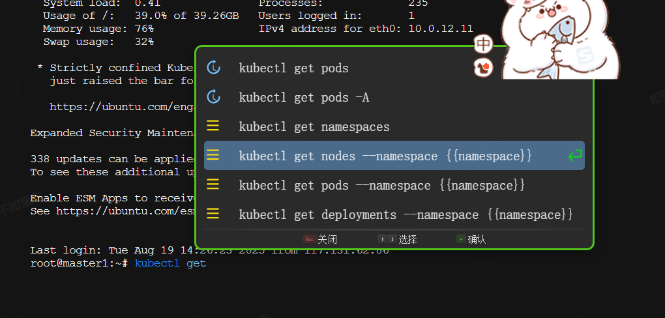Viewport: 665px width, 318px height.
Task: Click history icon next to 'kubectl get pods -A'
Action: point(213,97)
